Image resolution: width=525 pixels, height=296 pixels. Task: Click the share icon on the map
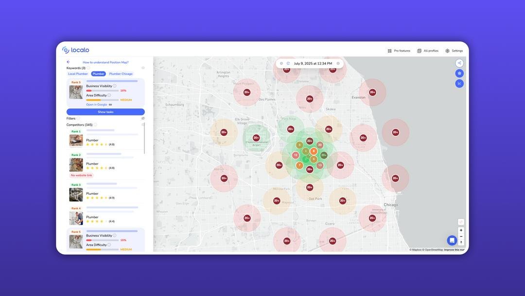(459, 63)
